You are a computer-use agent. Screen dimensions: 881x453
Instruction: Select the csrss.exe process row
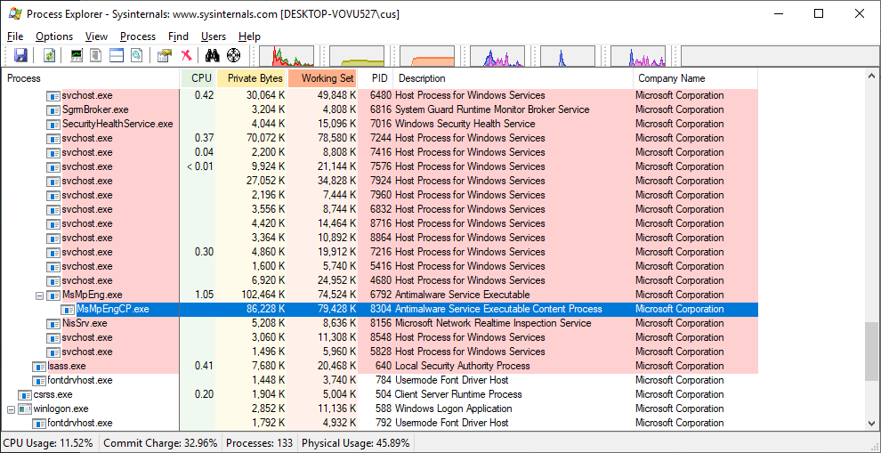coord(380,394)
